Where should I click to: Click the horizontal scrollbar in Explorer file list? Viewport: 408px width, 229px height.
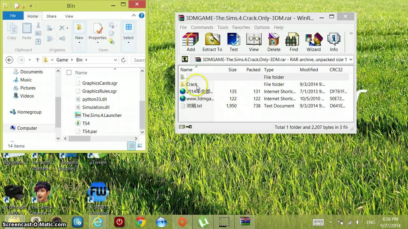(x=80, y=138)
